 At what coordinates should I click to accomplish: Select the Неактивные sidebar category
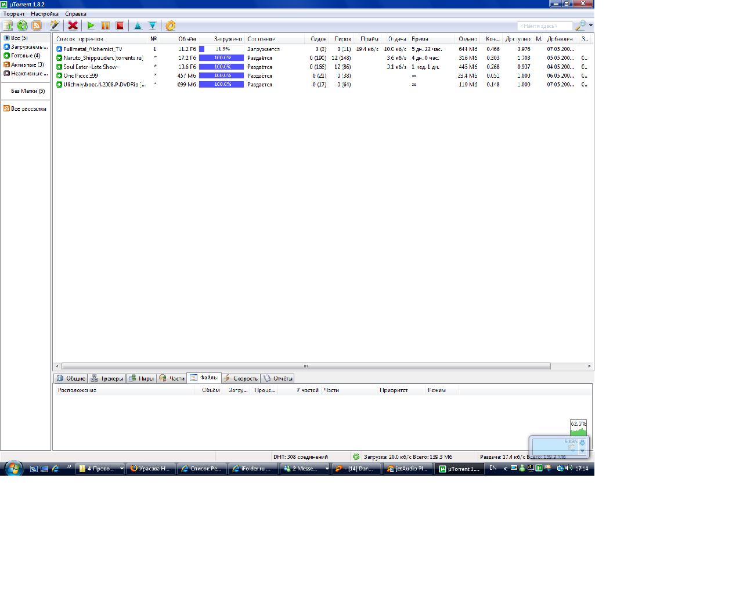pyautogui.click(x=26, y=73)
